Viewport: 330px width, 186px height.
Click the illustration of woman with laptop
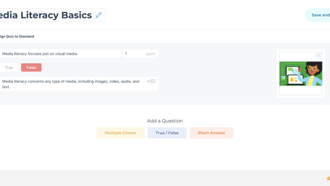[301, 74]
